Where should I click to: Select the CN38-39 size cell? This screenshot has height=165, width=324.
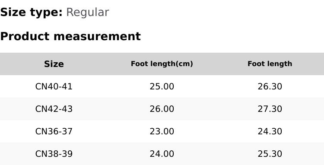[54, 154]
